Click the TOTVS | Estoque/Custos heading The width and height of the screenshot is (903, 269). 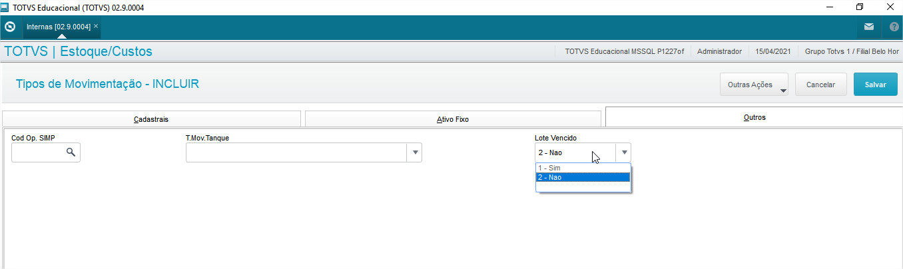tap(79, 51)
